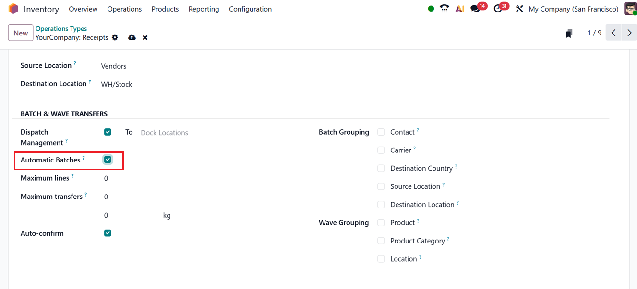Launch the AI assistant icon
Screen dimensions: 637x289
[x=460, y=8]
